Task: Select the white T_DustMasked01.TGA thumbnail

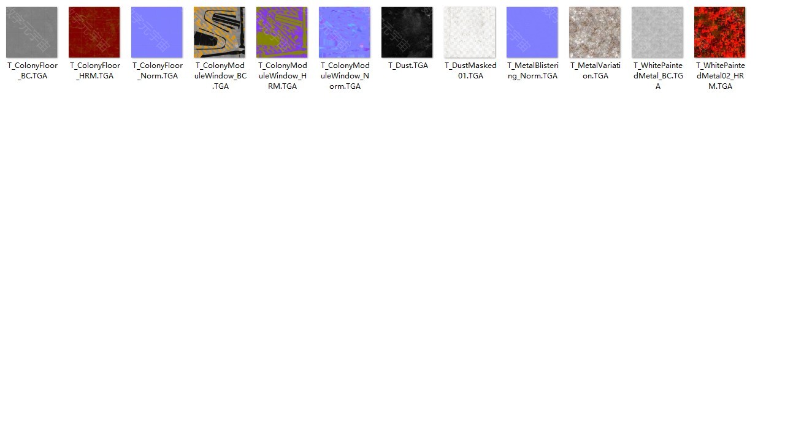Action: pyautogui.click(x=469, y=32)
